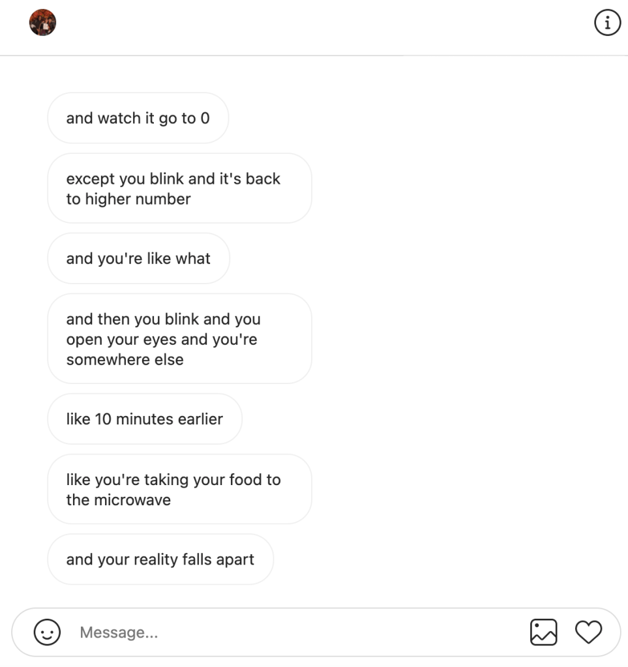Open conversation details via the info icon
The image size is (628, 667).
click(607, 23)
